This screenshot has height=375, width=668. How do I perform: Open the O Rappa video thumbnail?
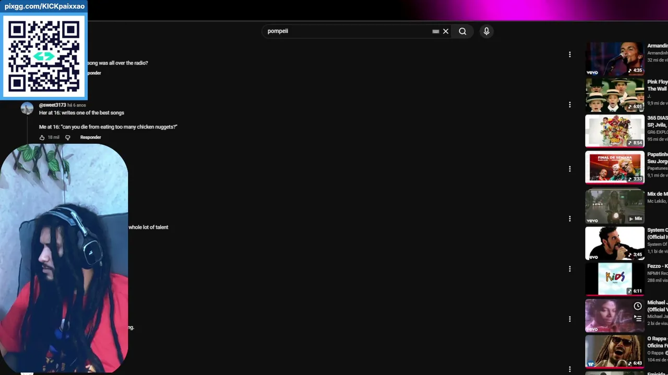615,351
